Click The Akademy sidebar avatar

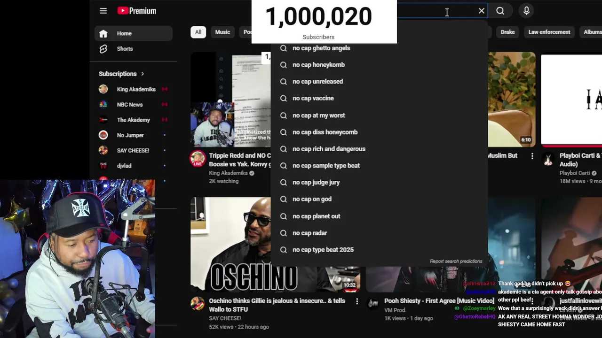click(103, 120)
